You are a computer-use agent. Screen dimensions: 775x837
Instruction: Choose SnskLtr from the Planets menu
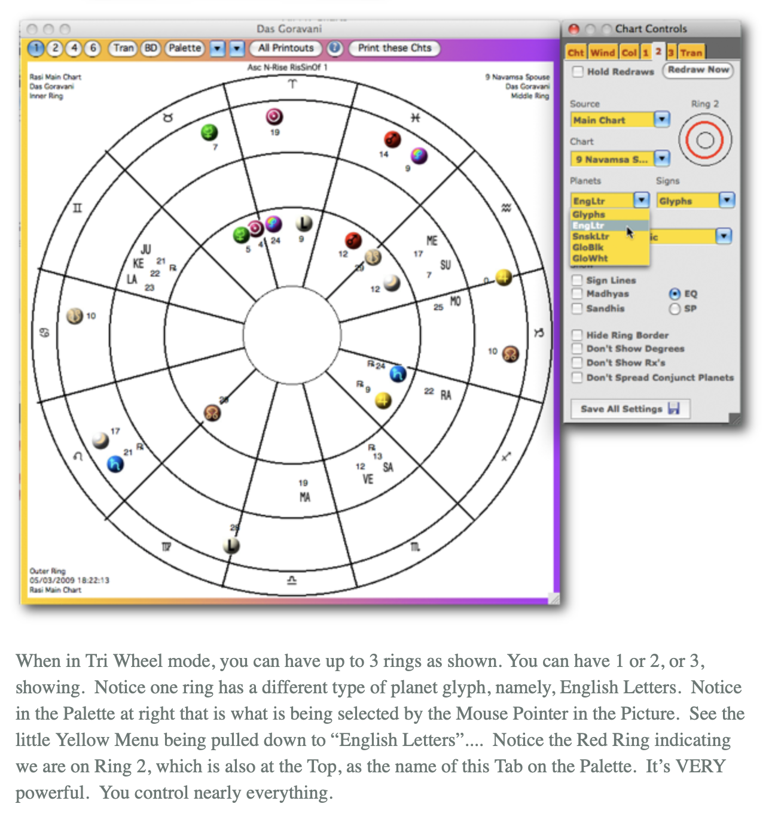591,236
